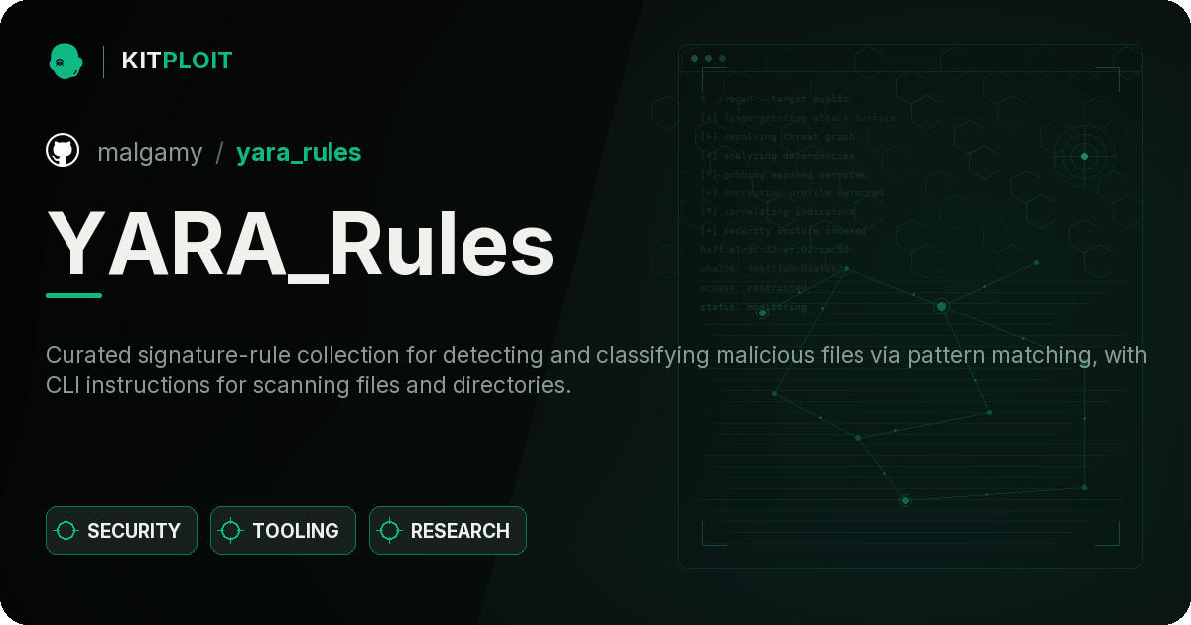This screenshot has width=1191, height=625.
Task: Click the KitPloit mascot logo icon
Action: pos(65,61)
